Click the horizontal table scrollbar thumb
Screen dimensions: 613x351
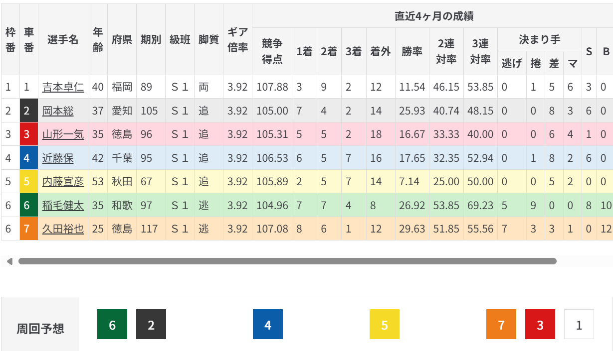(287, 261)
